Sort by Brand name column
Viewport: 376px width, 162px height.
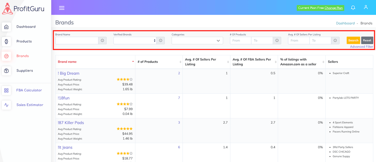(95, 62)
